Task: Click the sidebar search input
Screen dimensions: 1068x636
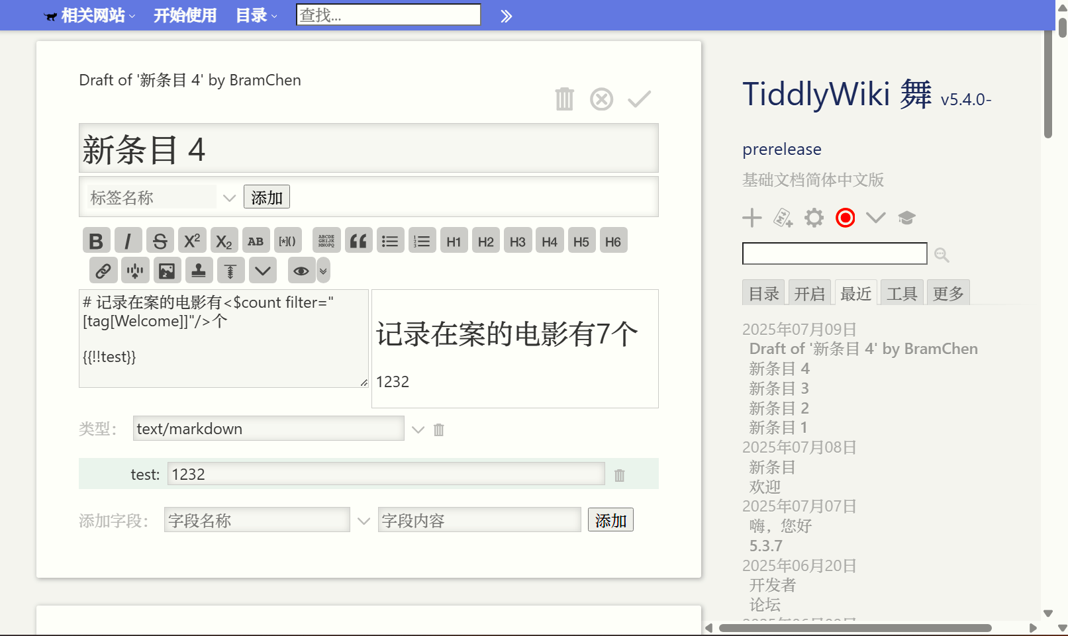Action: click(834, 253)
